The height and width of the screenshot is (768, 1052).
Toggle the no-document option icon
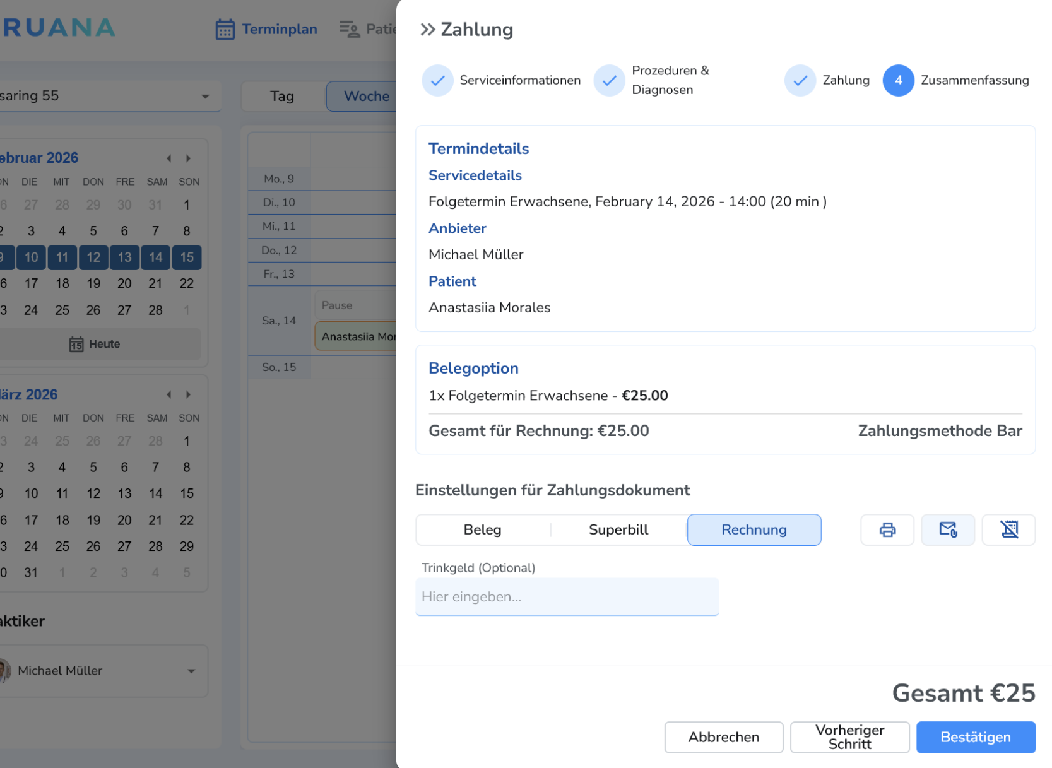[1008, 529]
